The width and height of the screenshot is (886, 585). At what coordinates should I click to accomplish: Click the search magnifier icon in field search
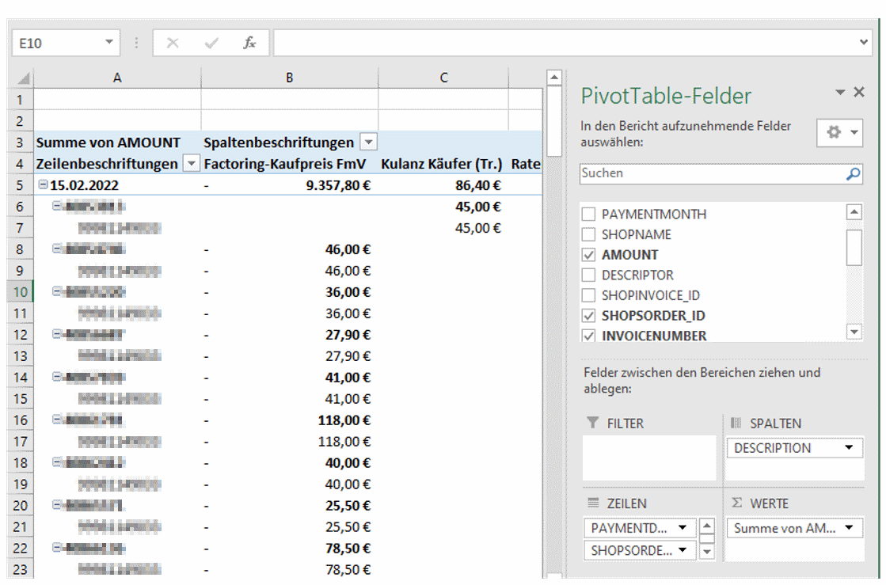tap(853, 174)
